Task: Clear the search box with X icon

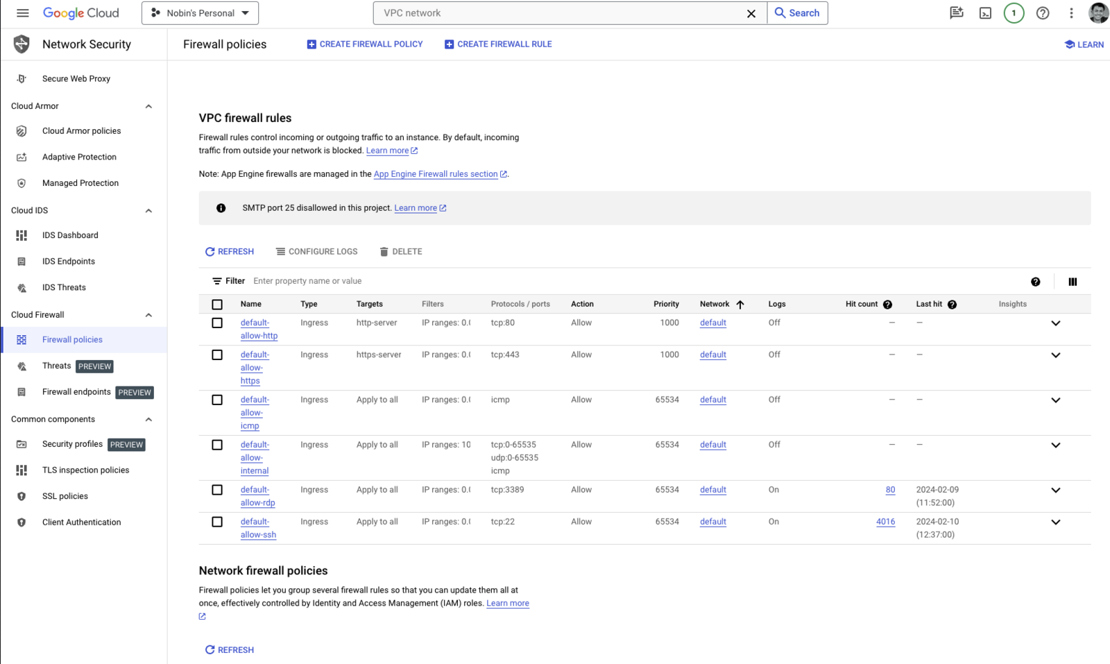Action: 751,13
